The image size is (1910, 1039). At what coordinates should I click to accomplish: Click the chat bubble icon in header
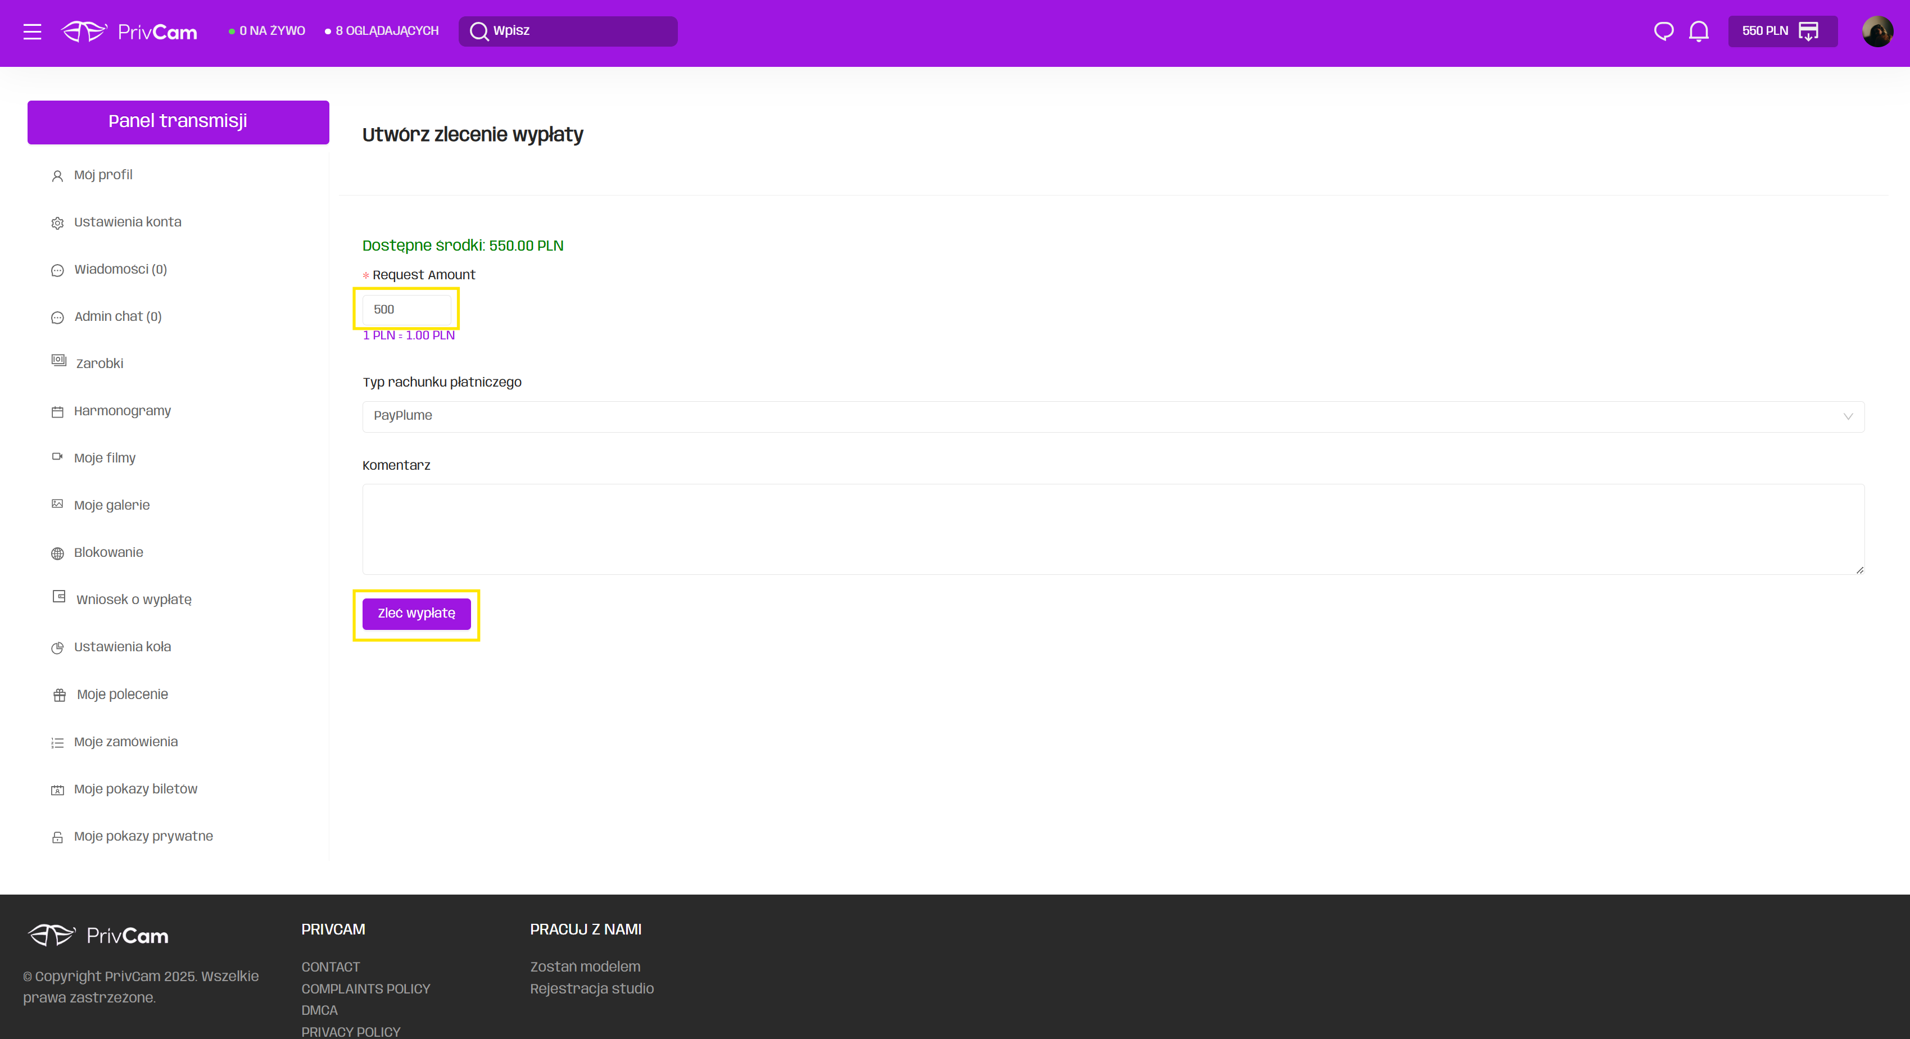tap(1664, 31)
